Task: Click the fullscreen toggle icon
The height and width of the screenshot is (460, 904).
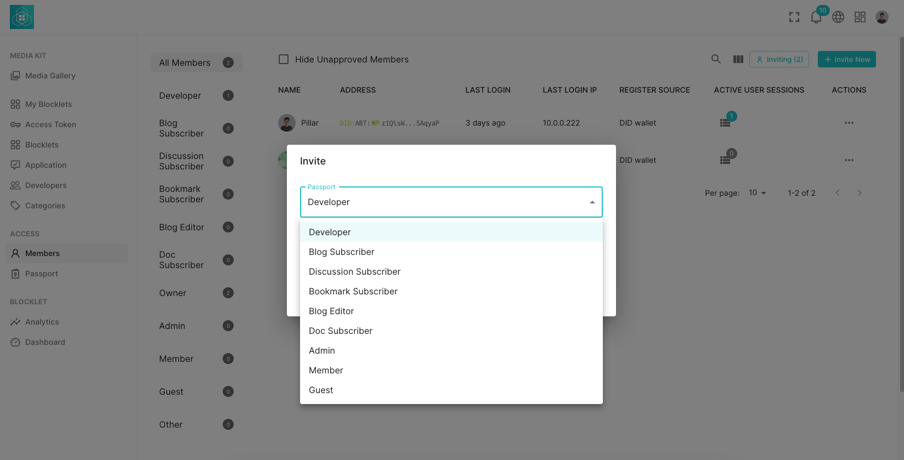Action: coord(794,17)
